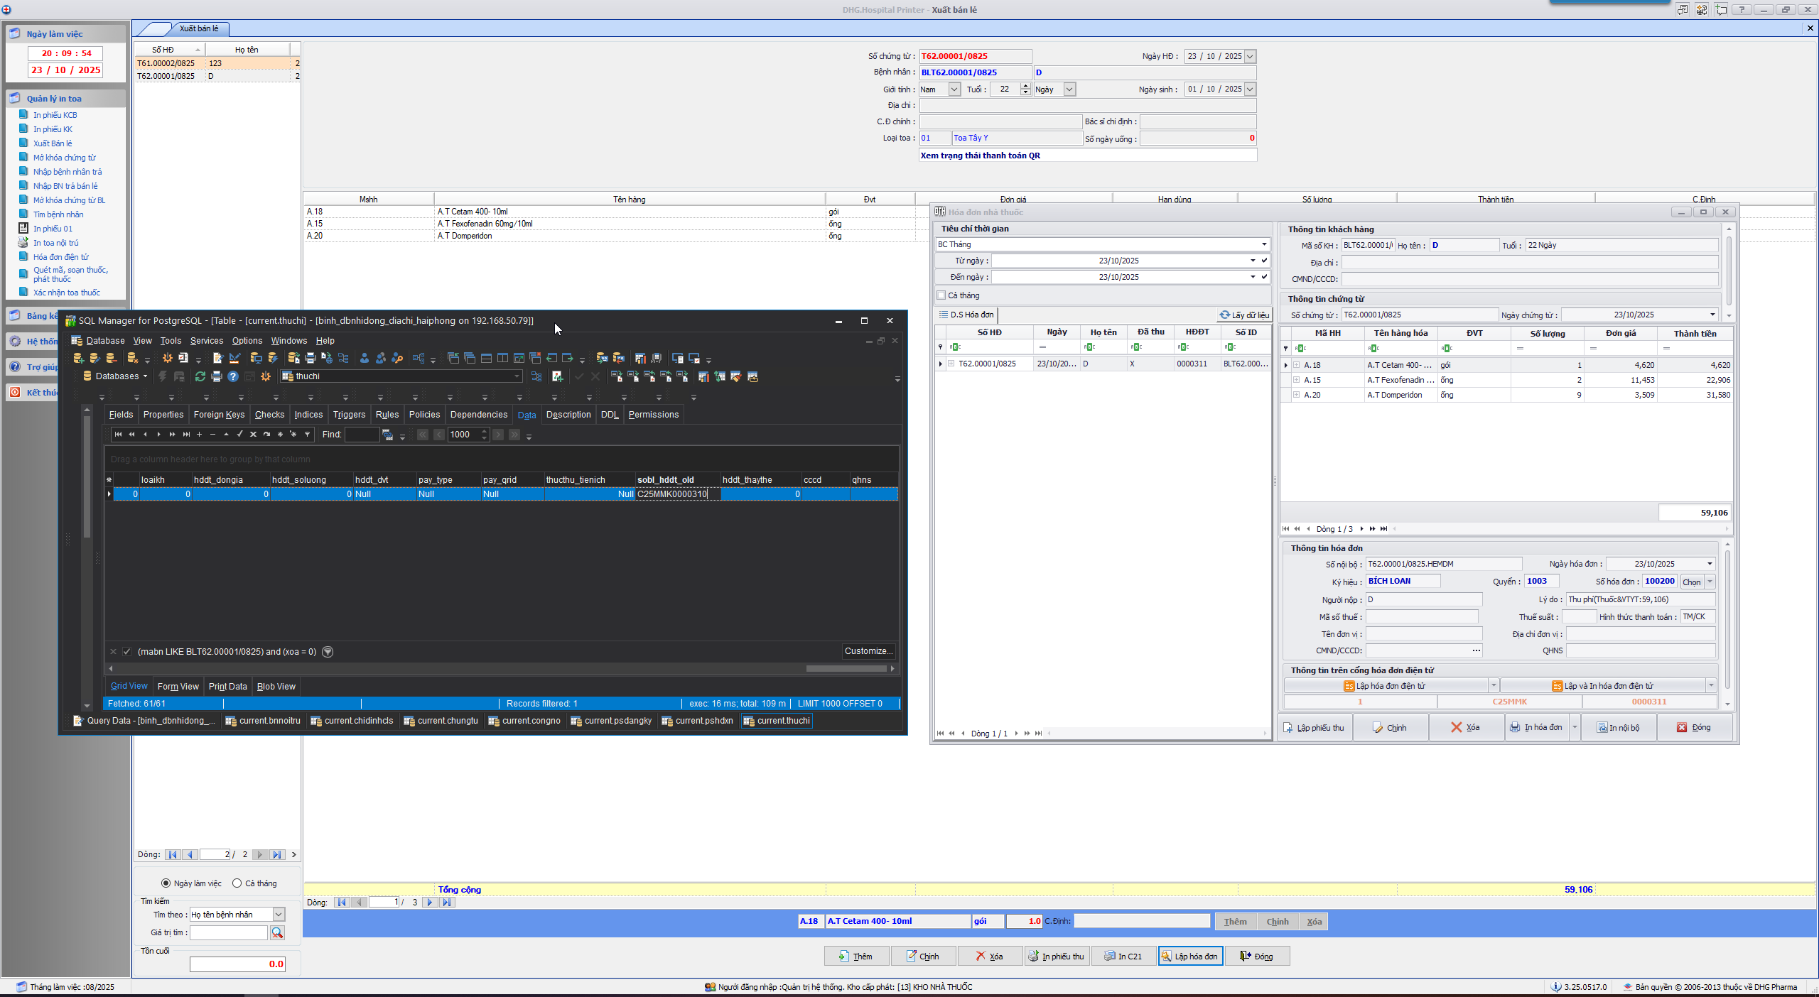Click the insert record plus icon
The width and height of the screenshot is (1819, 997).
200,434
